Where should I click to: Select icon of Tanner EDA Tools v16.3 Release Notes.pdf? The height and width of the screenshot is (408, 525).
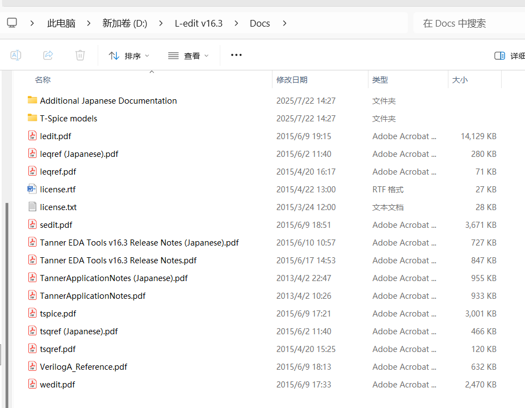[32, 259]
